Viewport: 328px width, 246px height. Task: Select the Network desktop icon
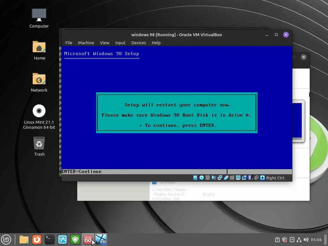(39, 82)
